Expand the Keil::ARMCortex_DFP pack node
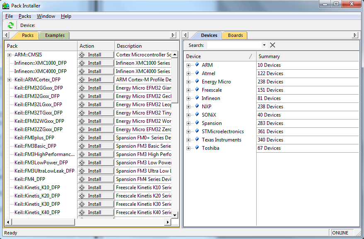Viewport: 364px width, 239px height. tap(9, 80)
